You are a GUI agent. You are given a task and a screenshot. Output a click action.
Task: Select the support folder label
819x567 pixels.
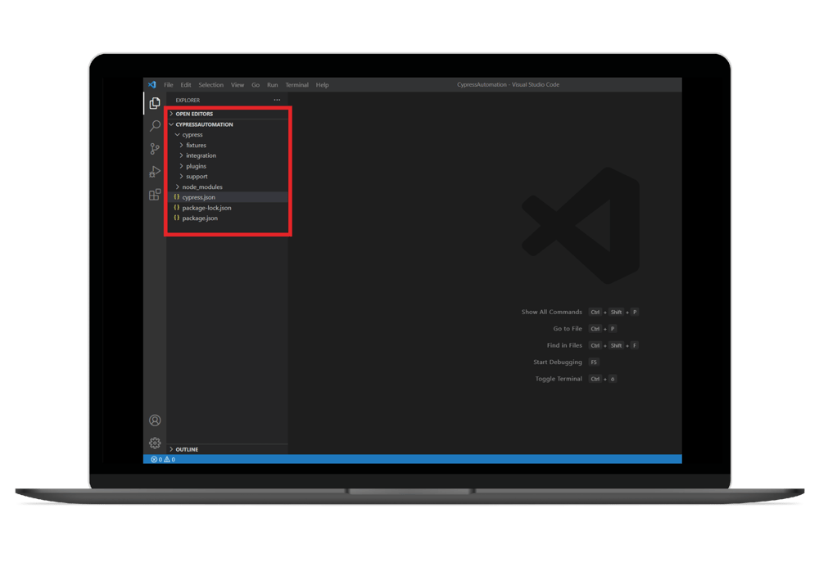click(197, 176)
